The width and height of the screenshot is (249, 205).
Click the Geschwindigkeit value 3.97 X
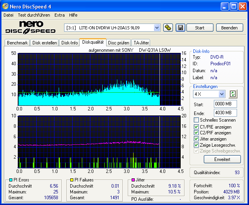click(234, 198)
